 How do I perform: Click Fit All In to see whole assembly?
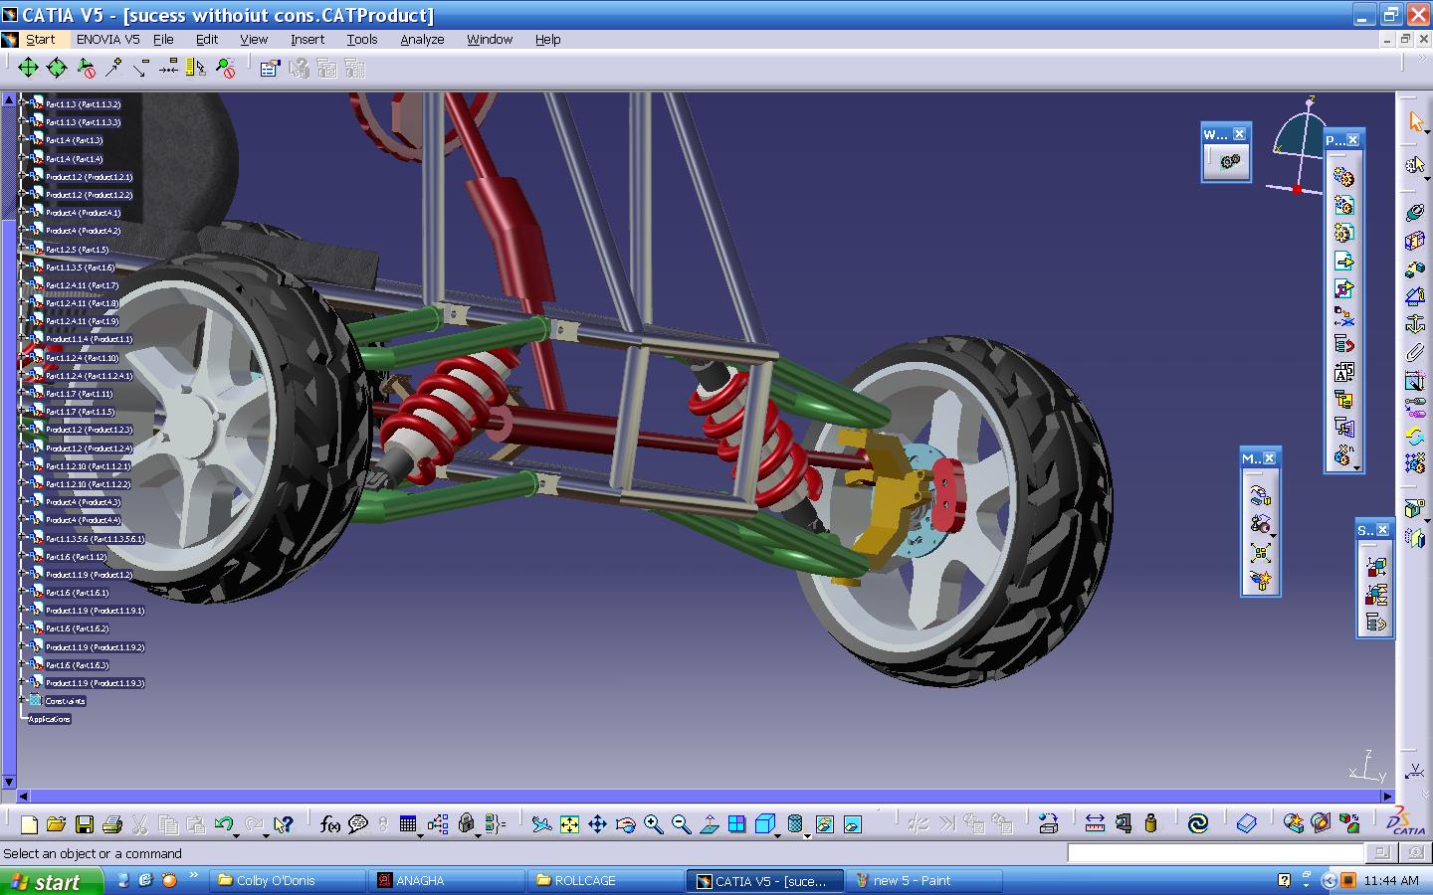pyautogui.click(x=569, y=825)
